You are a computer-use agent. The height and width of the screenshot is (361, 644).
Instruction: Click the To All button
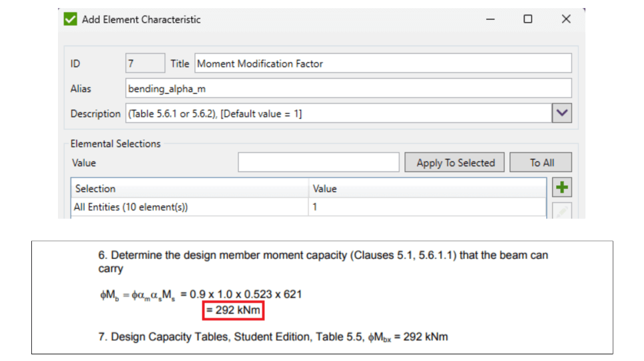pos(541,163)
